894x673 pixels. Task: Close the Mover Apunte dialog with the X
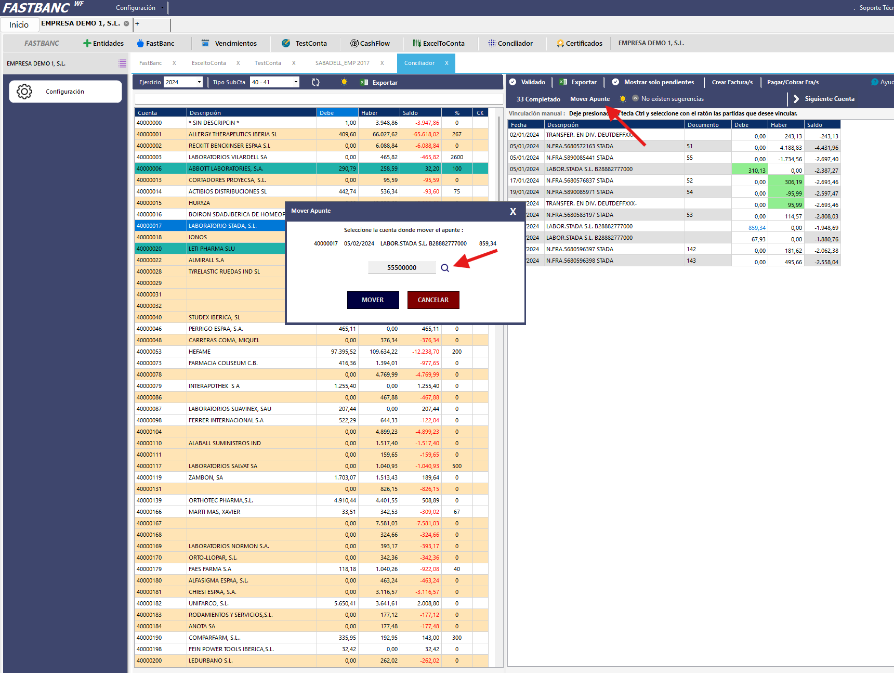pyautogui.click(x=513, y=211)
